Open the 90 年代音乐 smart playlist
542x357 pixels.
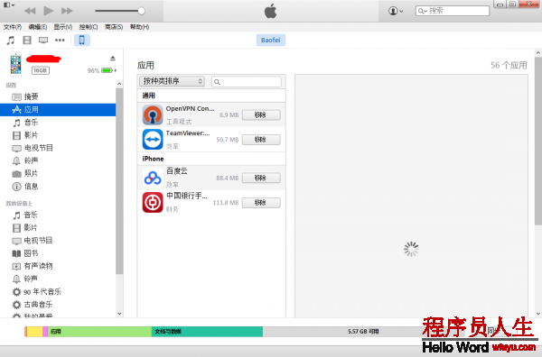coord(58,292)
